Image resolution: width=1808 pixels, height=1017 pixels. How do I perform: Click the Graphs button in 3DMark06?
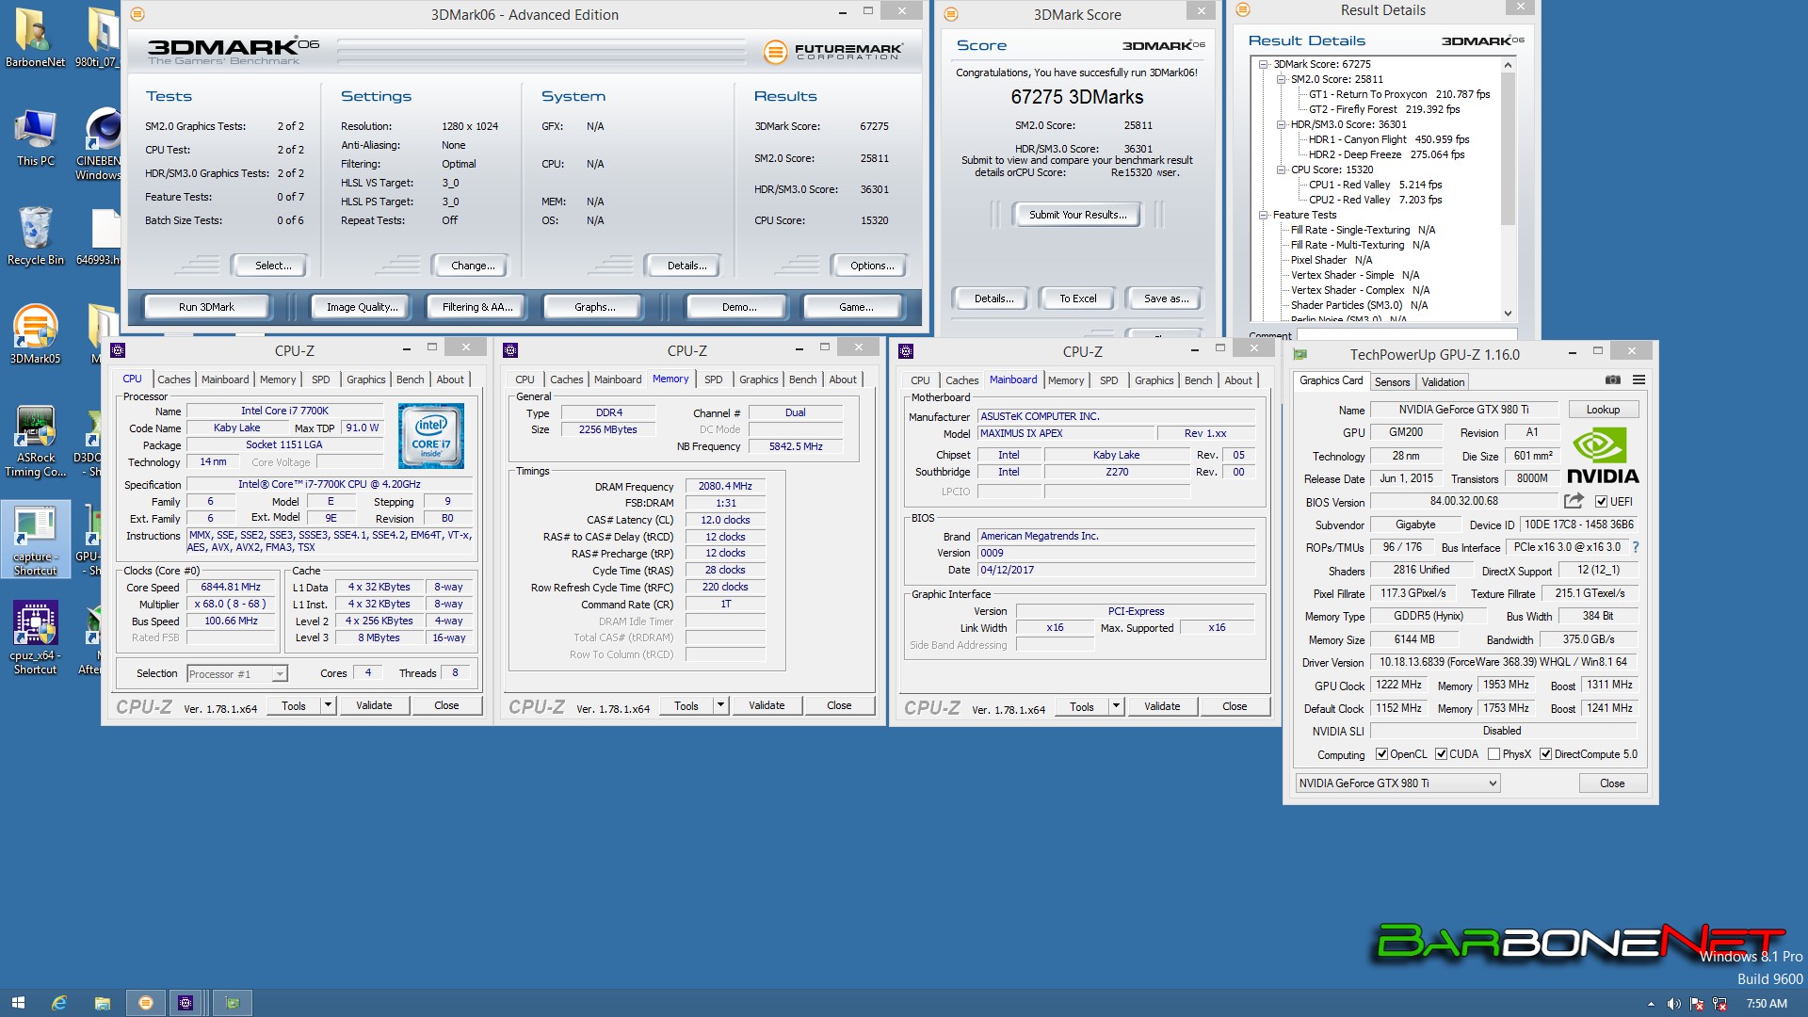pos(594,307)
